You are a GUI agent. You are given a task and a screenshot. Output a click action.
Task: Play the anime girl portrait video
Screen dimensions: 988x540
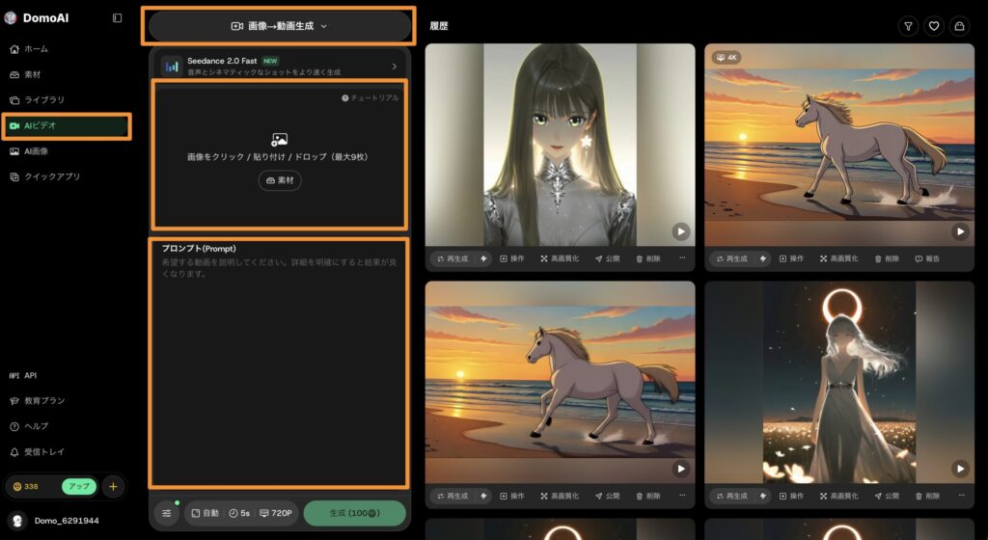pyautogui.click(x=680, y=231)
